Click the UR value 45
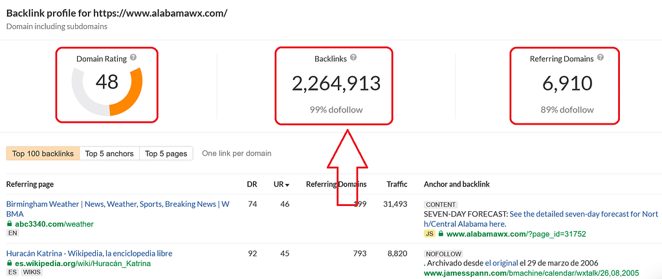662x279 pixels. (x=285, y=253)
